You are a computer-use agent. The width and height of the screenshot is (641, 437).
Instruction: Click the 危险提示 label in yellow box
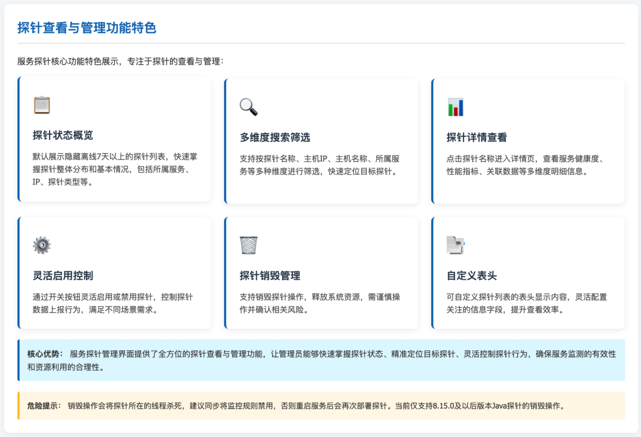[44, 405]
